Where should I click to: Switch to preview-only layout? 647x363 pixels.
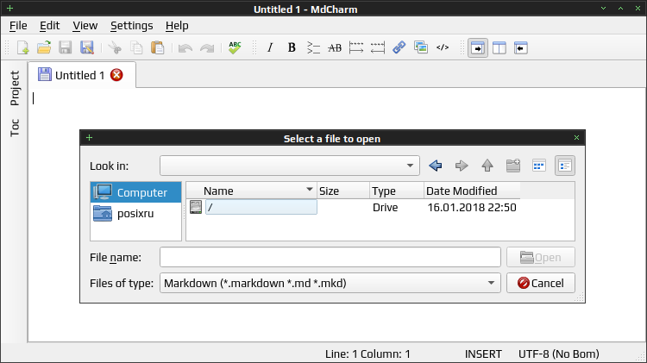pos(521,47)
